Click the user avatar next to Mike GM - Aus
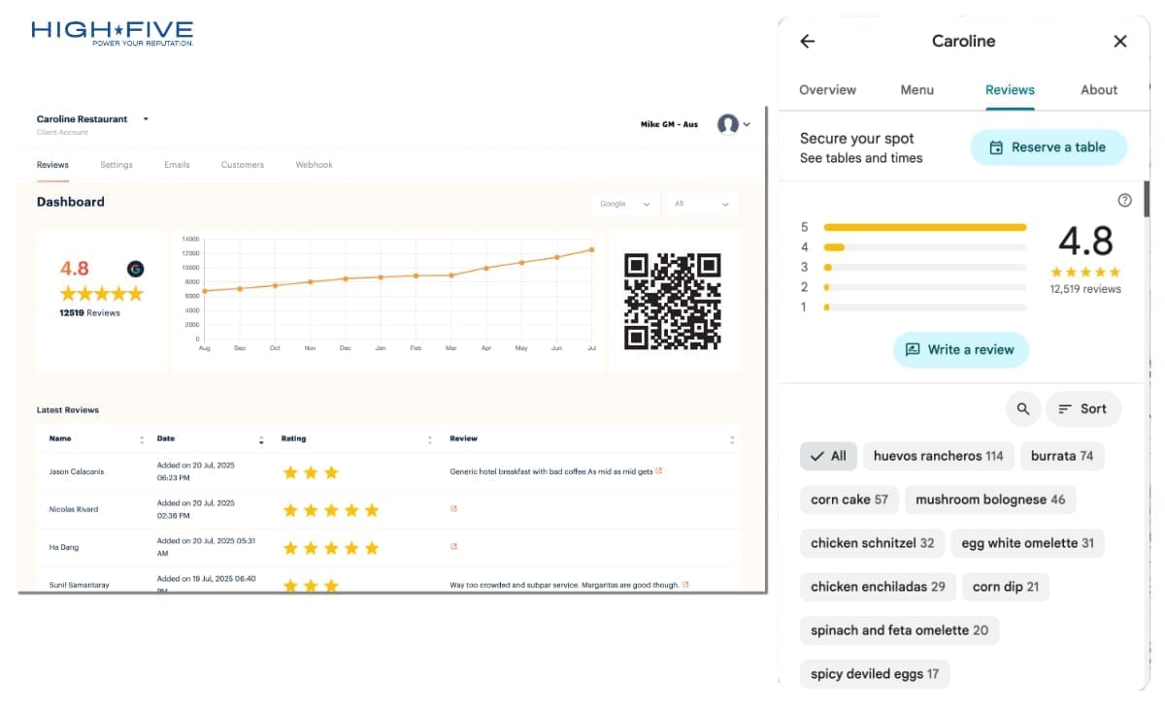 coord(727,124)
